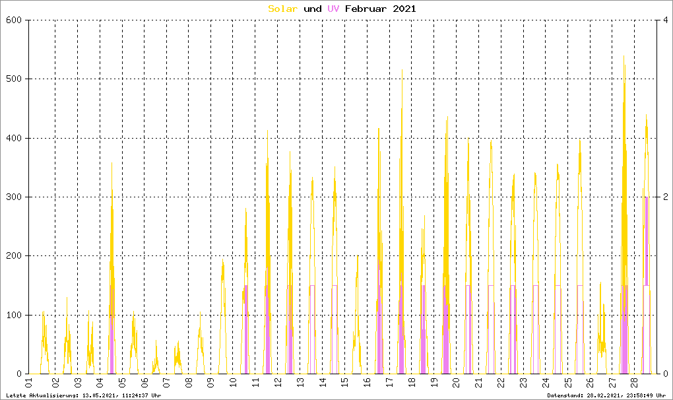This screenshot has height=400, width=673.
Task: Select the 100 label on the left axis
Action: pos(14,315)
